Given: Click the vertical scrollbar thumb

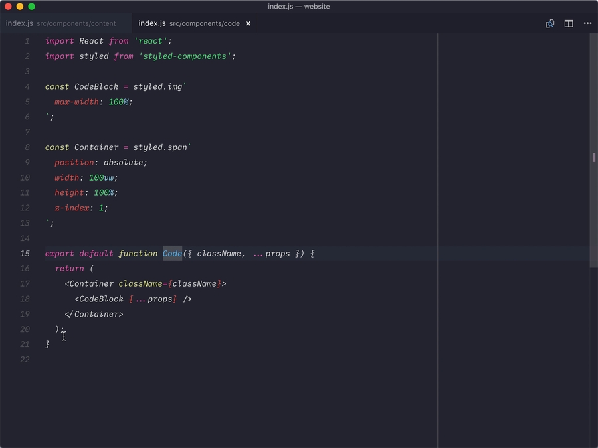Looking at the screenshot, I should [593, 157].
